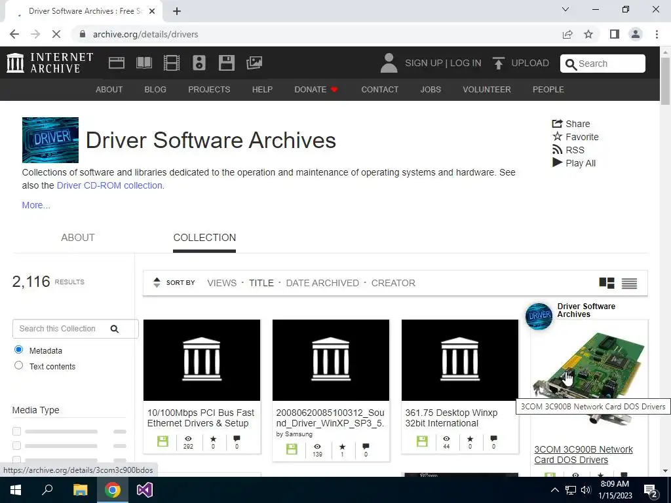671x503 pixels.
Task: Open 3COM 3C900B Network Card DOS Drivers link
Action: [x=583, y=455]
